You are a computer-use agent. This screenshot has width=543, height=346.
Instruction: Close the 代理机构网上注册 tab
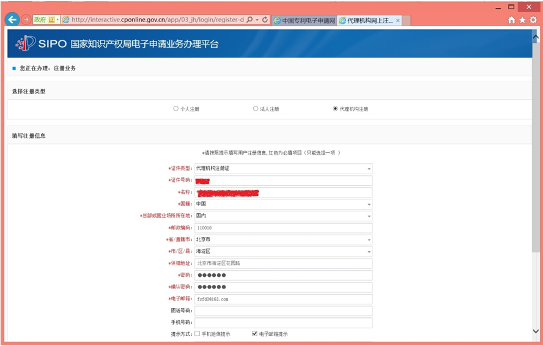(398, 20)
